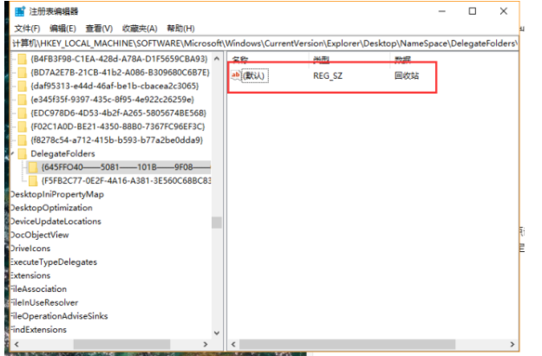Click the Registry Editor app icon in title bar
This screenshot has height=356, width=542.
20,11
